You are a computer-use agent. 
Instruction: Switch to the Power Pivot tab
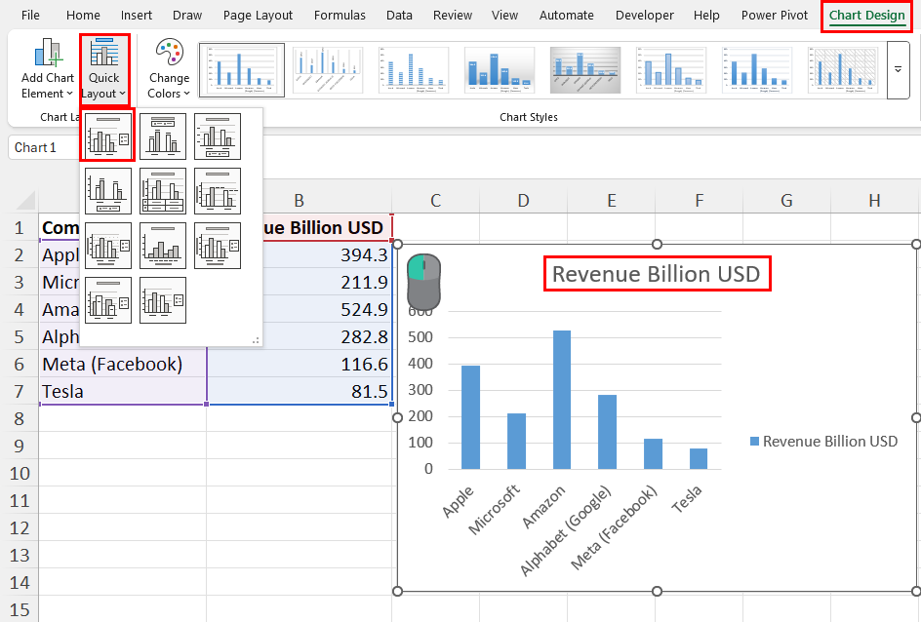coord(774,16)
